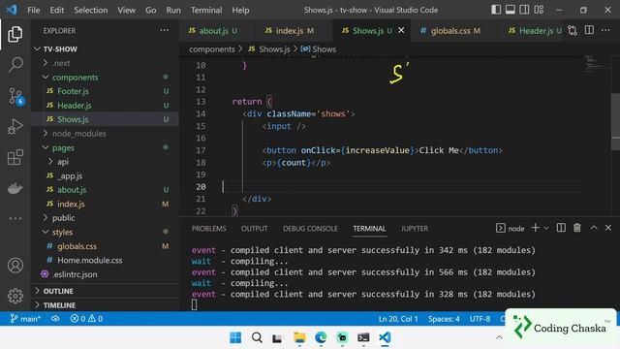Screen dimensions: 620x349
Task: Open the JUPYTER panel tab
Action: coord(415,229)
